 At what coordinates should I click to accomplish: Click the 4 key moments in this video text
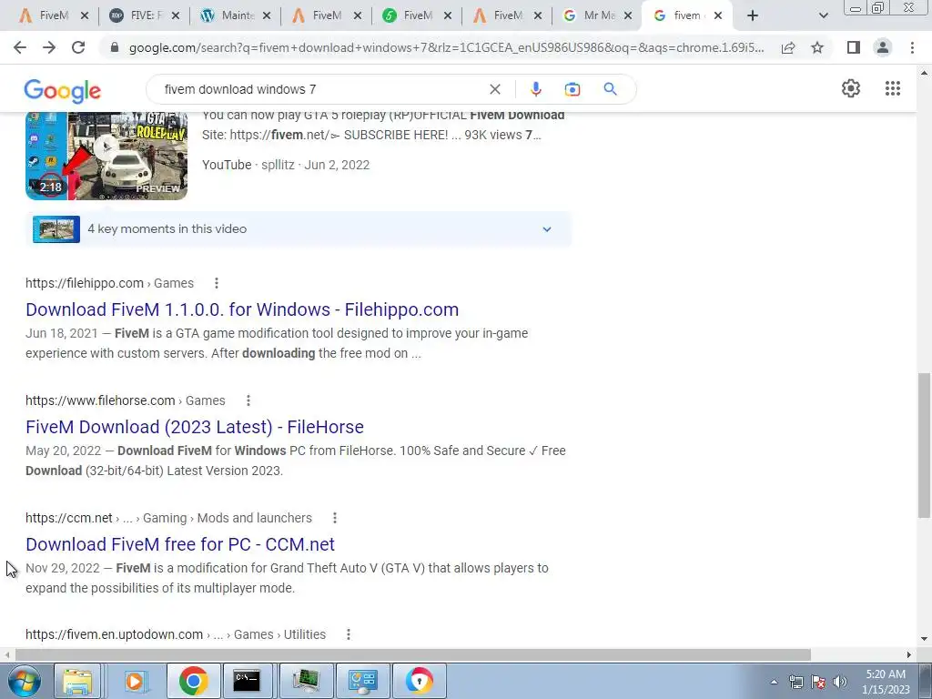pos(167,228)
